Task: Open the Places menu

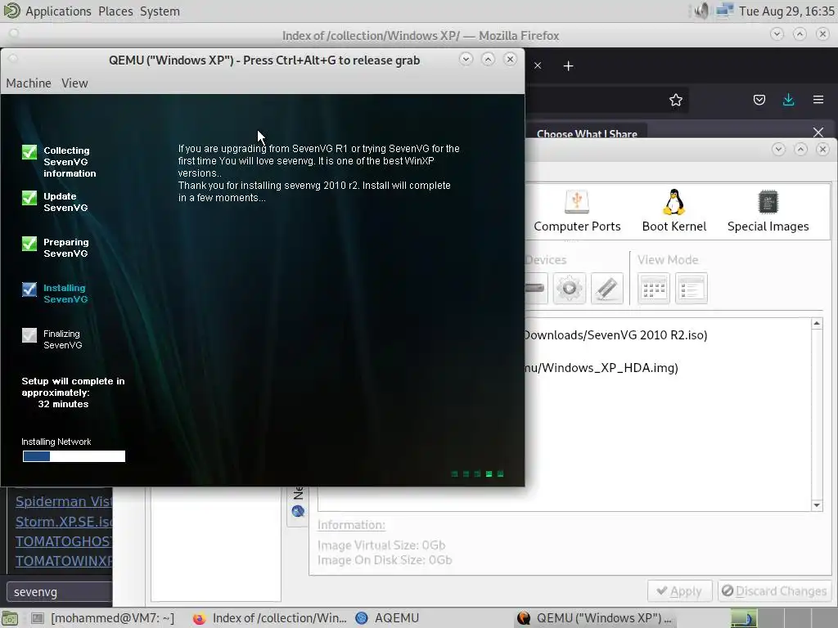Action: point(115,11)
